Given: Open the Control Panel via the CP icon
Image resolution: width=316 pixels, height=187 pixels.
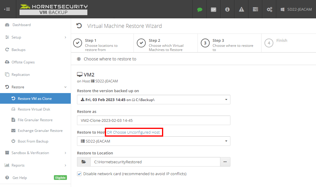Looking at the screenshot, I should (213, 9).
